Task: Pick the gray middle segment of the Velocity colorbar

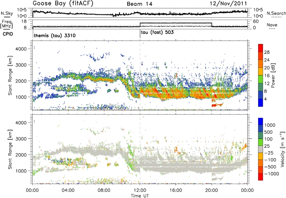Action: [x=261, y=149]
